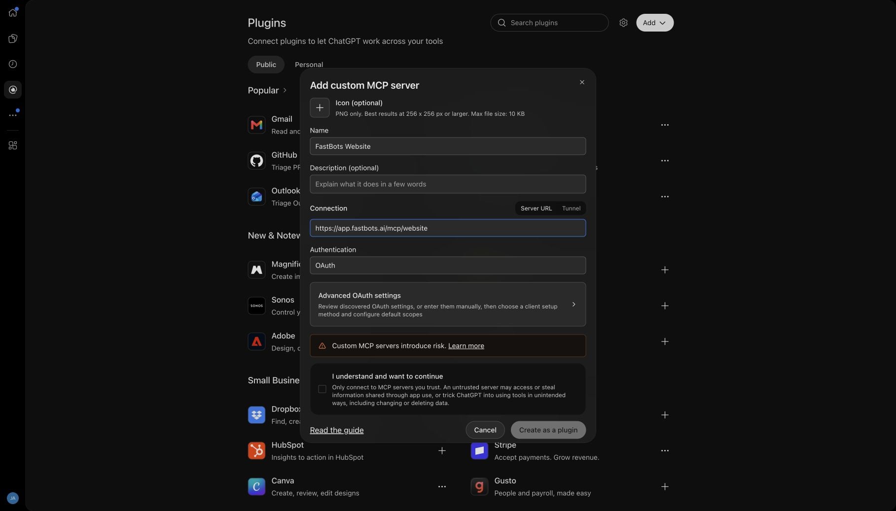Open the library icon in the left sidebar
This screenshot has width=896, height=511.
13,38
